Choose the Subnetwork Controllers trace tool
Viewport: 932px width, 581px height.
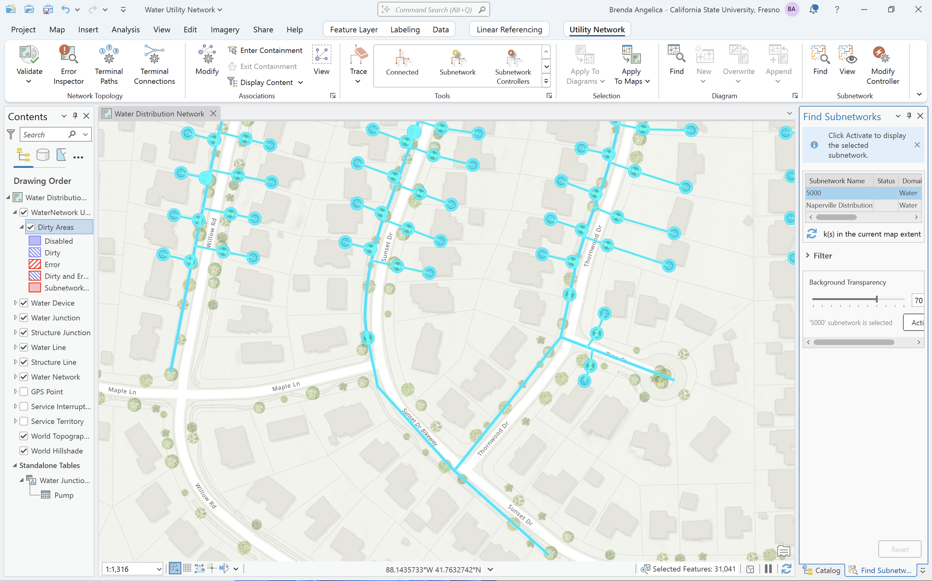tap(512, 64)
